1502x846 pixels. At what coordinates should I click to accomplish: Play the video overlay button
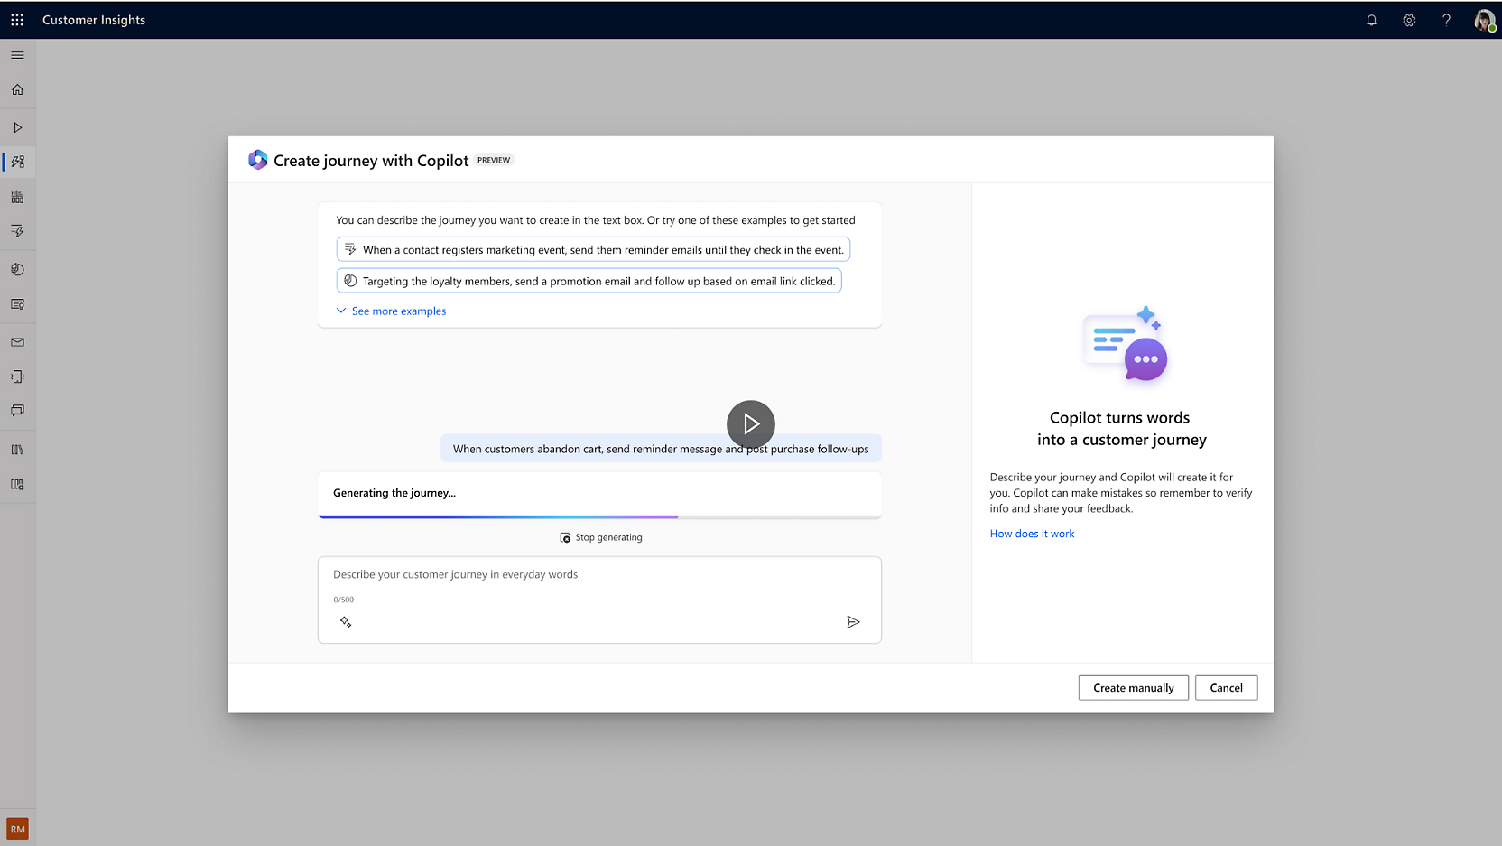751,423
